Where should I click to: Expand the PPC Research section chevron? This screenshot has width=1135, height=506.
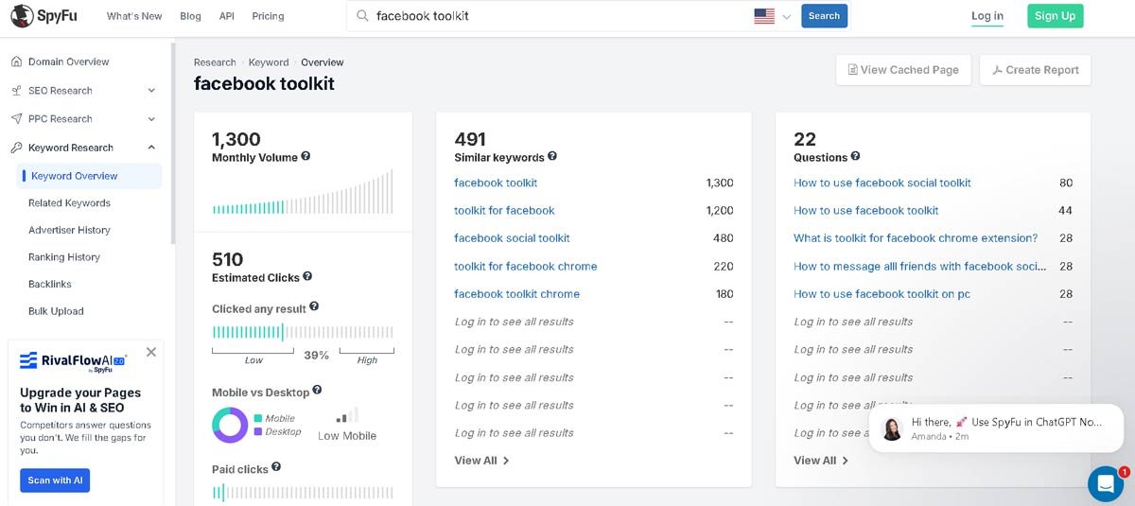click(151, 119)
